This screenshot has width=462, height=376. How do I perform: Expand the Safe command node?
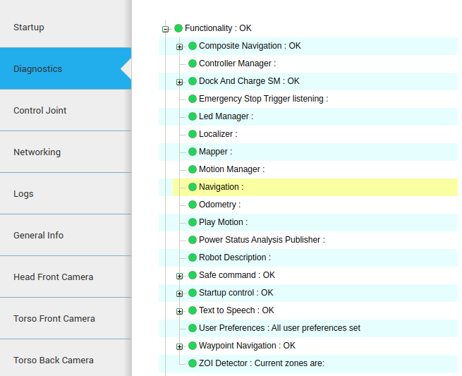pos(179,276)
